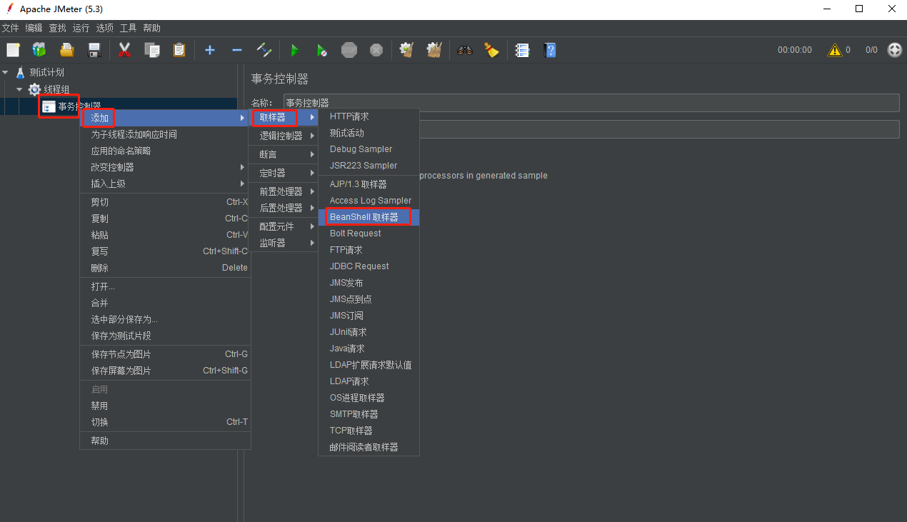This screenshot has width=907, height=522.
Task: Expand the 前置处理器 submenu
Action: [283, 191]
